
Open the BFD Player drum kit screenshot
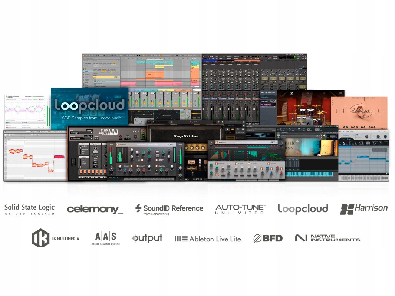click(302, 108)
